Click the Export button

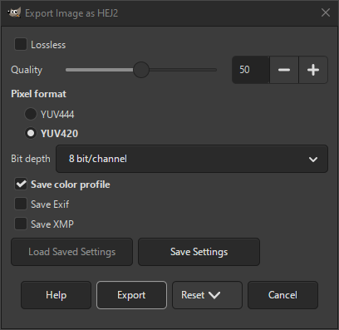(131, 295)
